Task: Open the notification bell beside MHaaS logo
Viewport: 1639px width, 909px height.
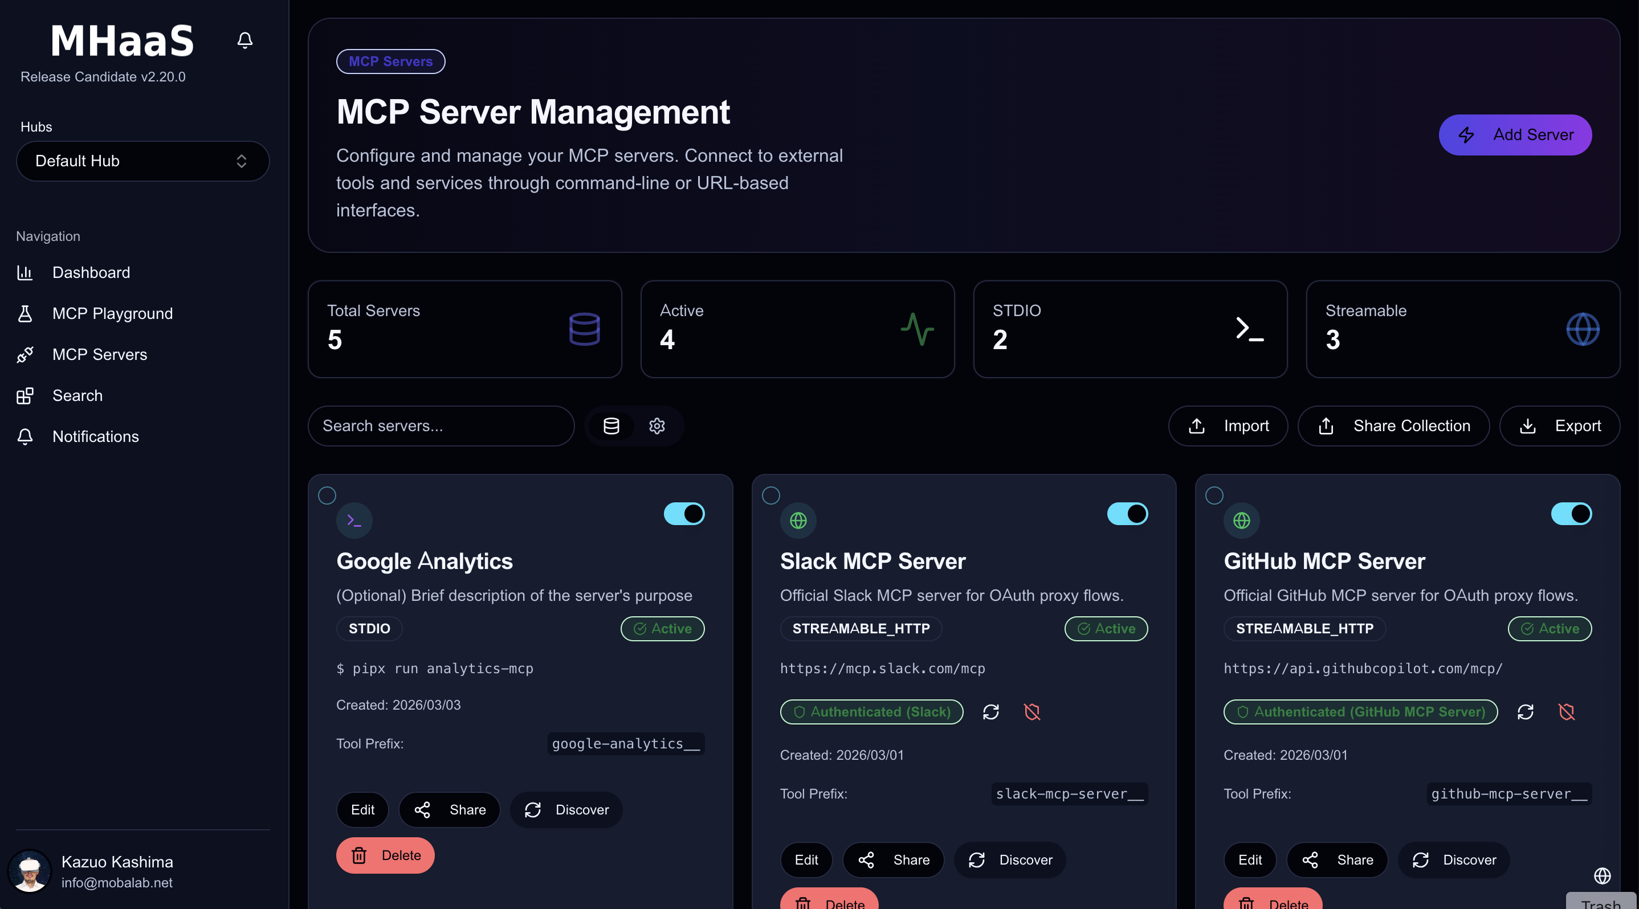Action: click(245, 40)
